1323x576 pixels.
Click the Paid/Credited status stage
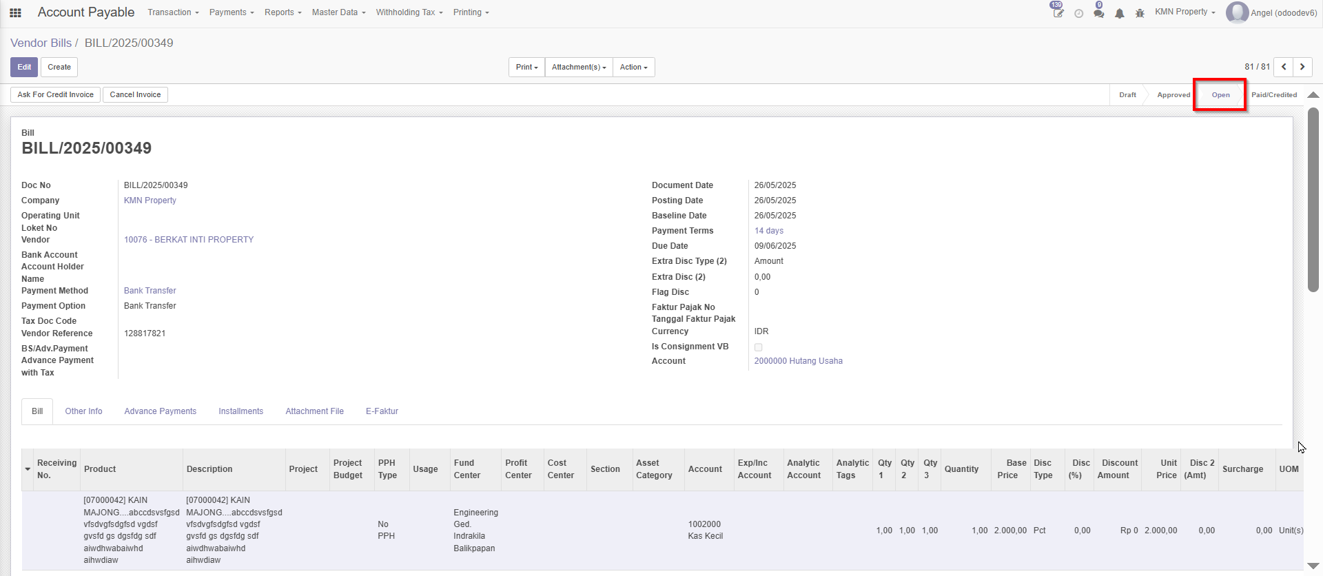point(1274,95)
